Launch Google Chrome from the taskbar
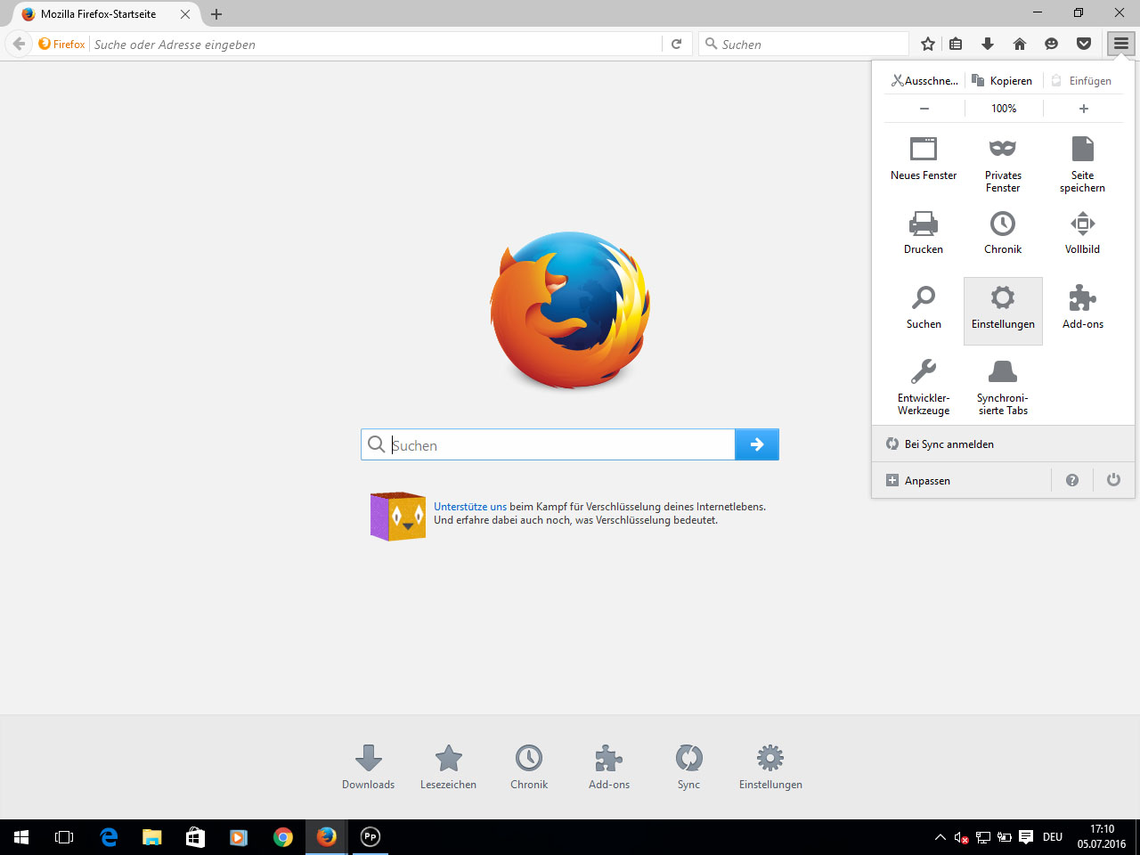 coord(283,837)
